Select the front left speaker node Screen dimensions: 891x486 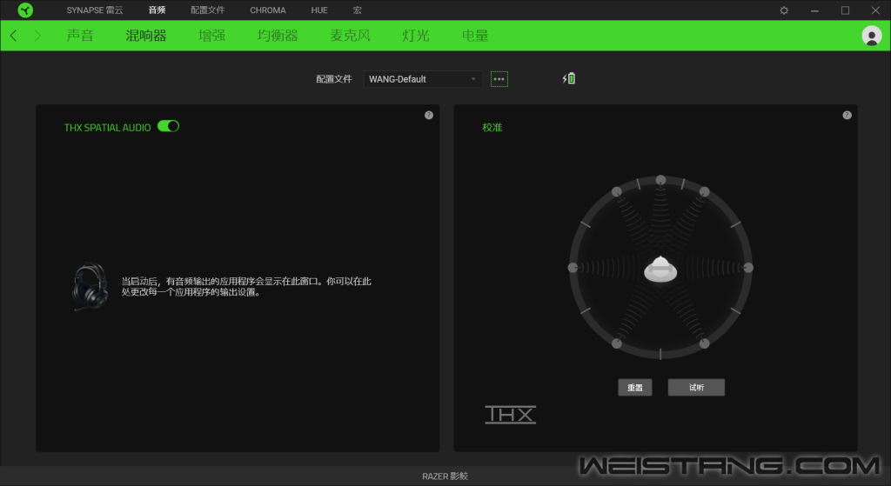617,192
